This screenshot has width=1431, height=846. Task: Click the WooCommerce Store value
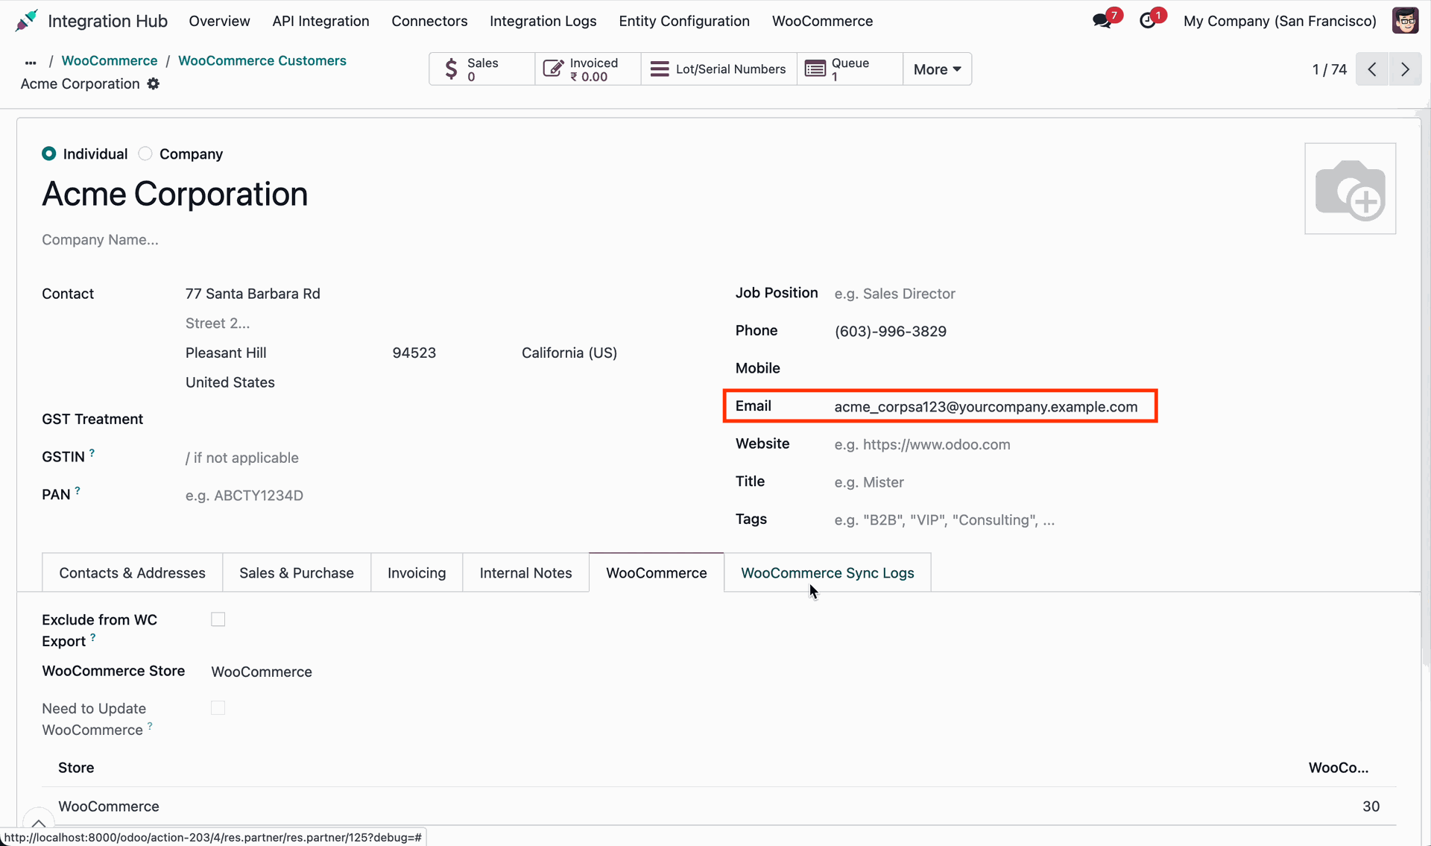click(x=261, y=672)
